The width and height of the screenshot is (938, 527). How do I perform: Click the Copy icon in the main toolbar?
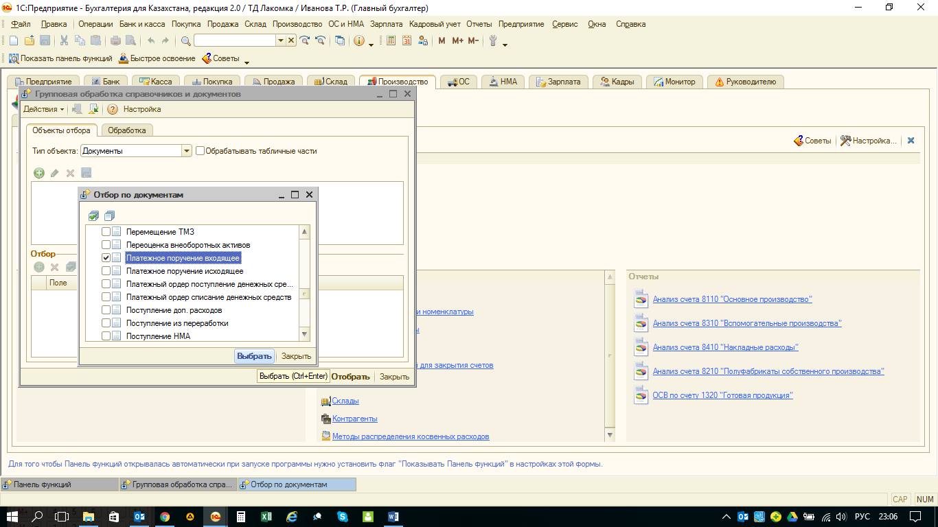click(80, 40)
